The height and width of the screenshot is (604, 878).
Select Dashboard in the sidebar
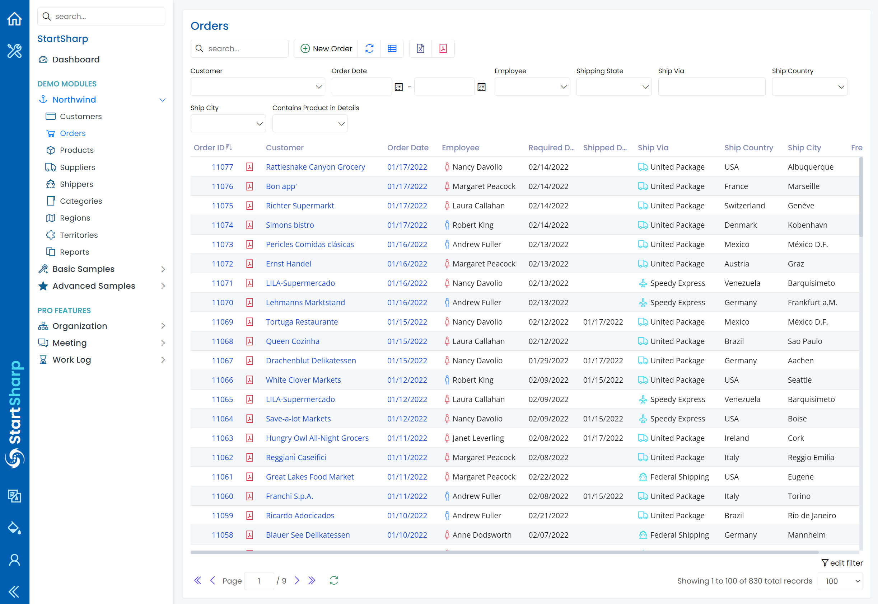coord(76,60)
